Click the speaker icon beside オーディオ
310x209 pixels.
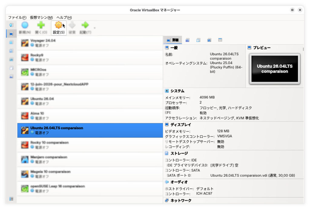click(x=167, y=182)
